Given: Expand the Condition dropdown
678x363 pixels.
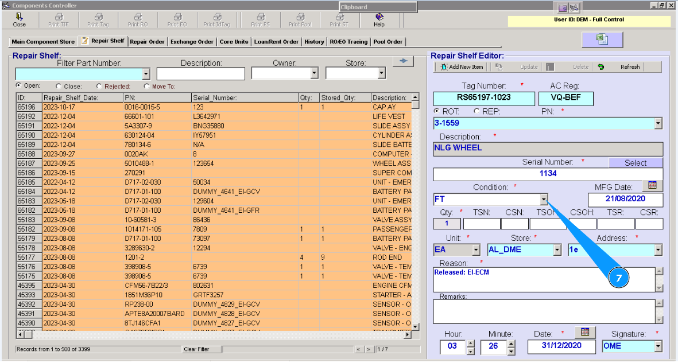Looking at the screenshot, I should click(x=544, y=200).
